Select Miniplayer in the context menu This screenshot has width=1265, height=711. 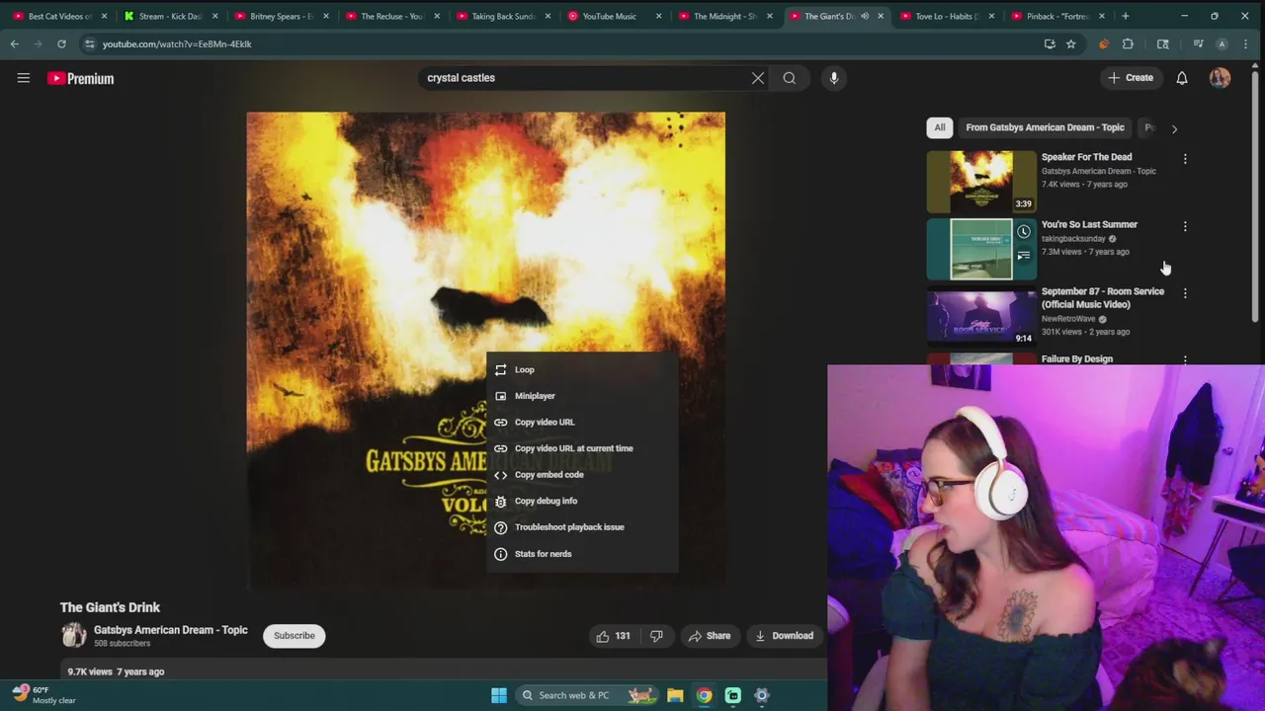pos(582,396)
